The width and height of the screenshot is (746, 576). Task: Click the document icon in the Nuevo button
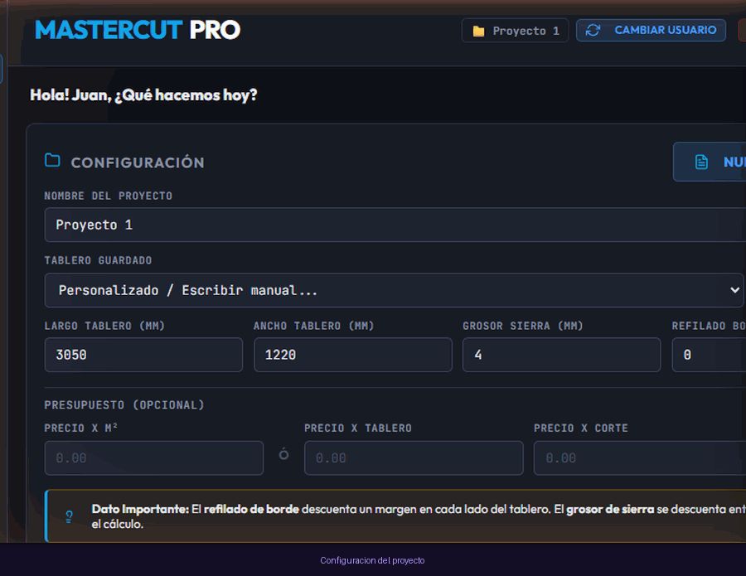coord(701,162)
